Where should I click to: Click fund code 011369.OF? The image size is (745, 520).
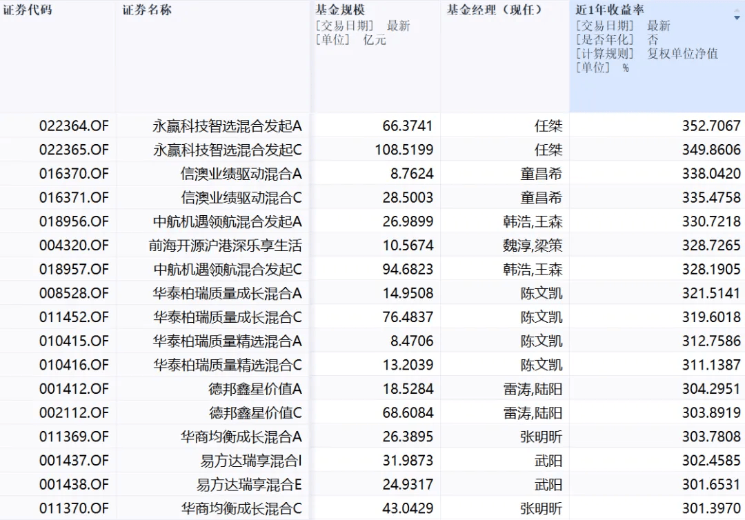[x=74, y=437]
